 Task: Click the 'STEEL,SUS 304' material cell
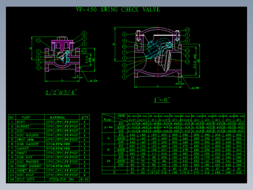coord(62,179)
